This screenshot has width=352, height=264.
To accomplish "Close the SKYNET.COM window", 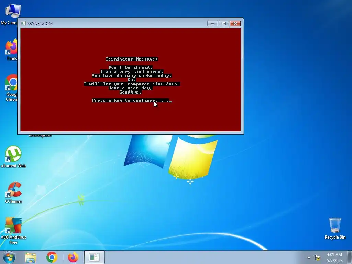I will point(235,24).
